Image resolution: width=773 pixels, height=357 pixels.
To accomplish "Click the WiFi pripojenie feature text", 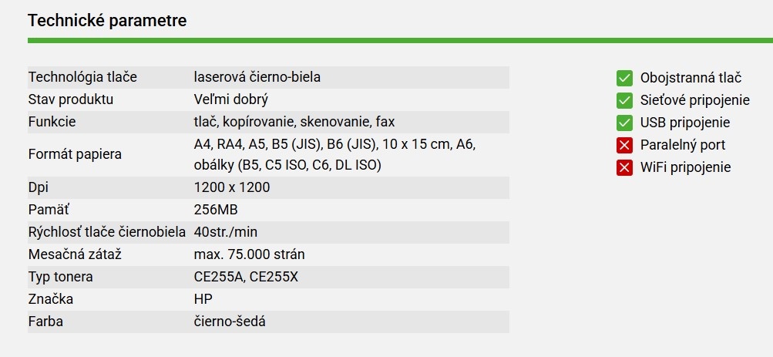I will tap(685, 167).
